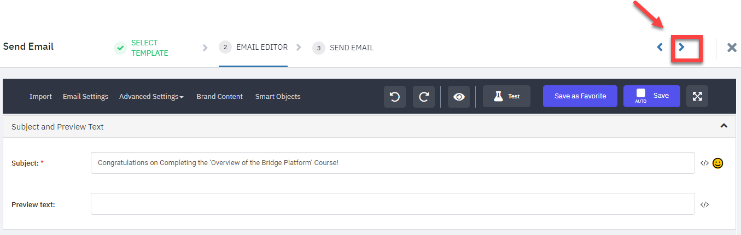Go to next step with right chevron
Screen dimensions: 741x235
tap(681, 48)
